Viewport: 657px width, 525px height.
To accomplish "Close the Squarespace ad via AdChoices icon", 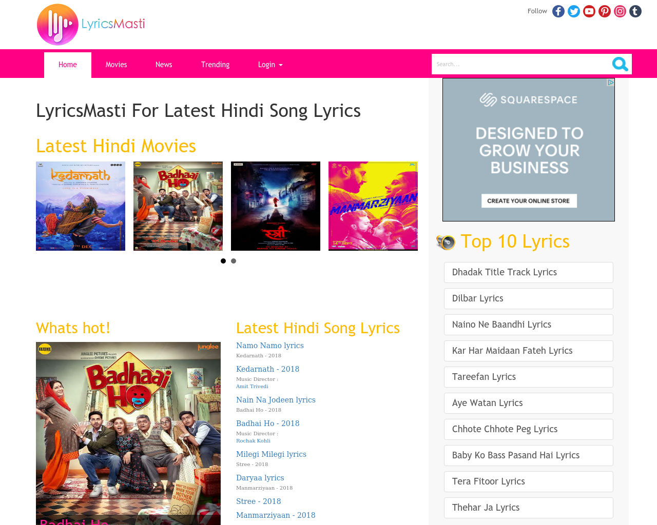I will pyautogui.click(x=610, y=83).
